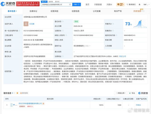Click the shareholder company logo thumbnail
Image resolution: width=151 pixels, height=114 pixels.
[15, 105]
